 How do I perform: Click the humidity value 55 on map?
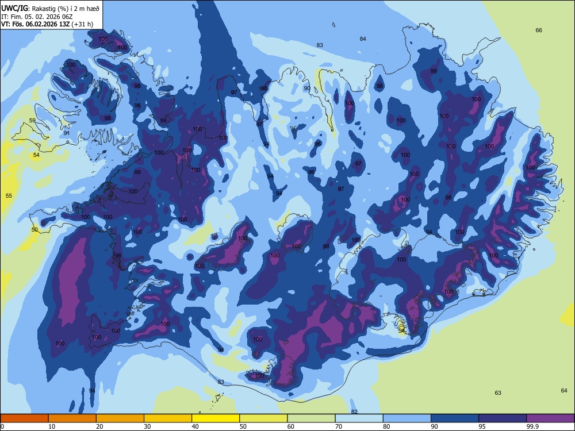(9, 195)
